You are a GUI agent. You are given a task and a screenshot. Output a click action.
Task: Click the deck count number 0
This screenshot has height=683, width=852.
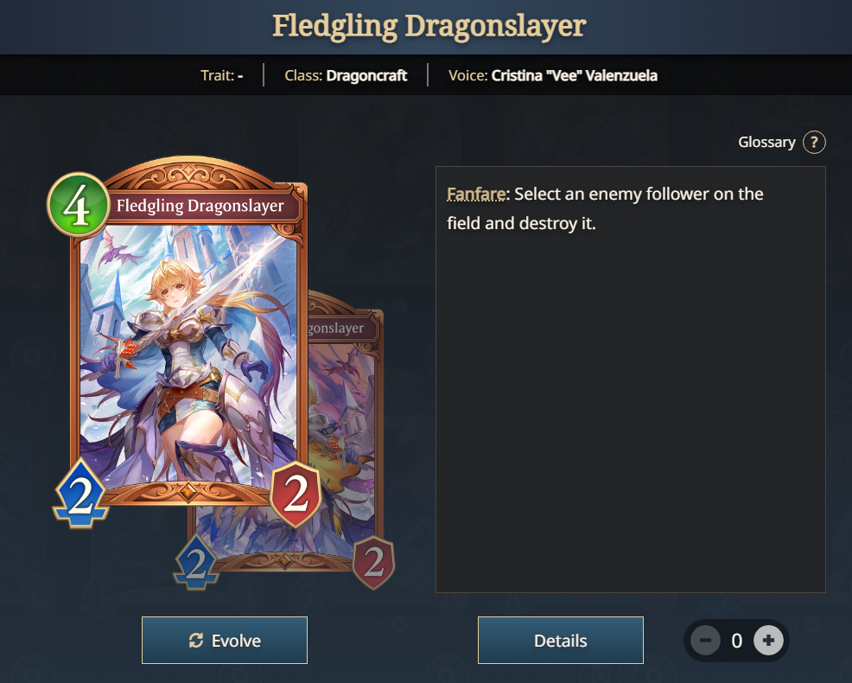click(x=737, y=641)
